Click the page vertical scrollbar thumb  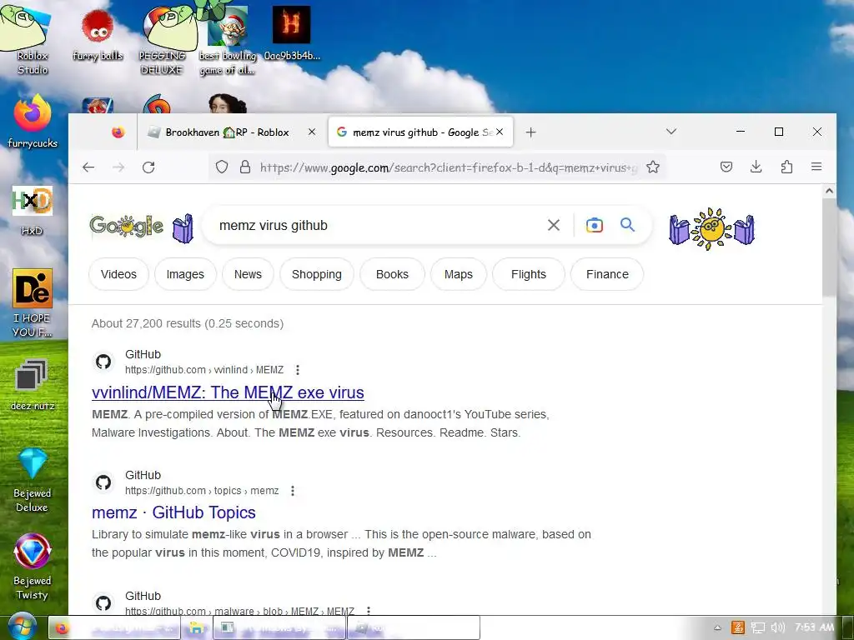[829, 247]
